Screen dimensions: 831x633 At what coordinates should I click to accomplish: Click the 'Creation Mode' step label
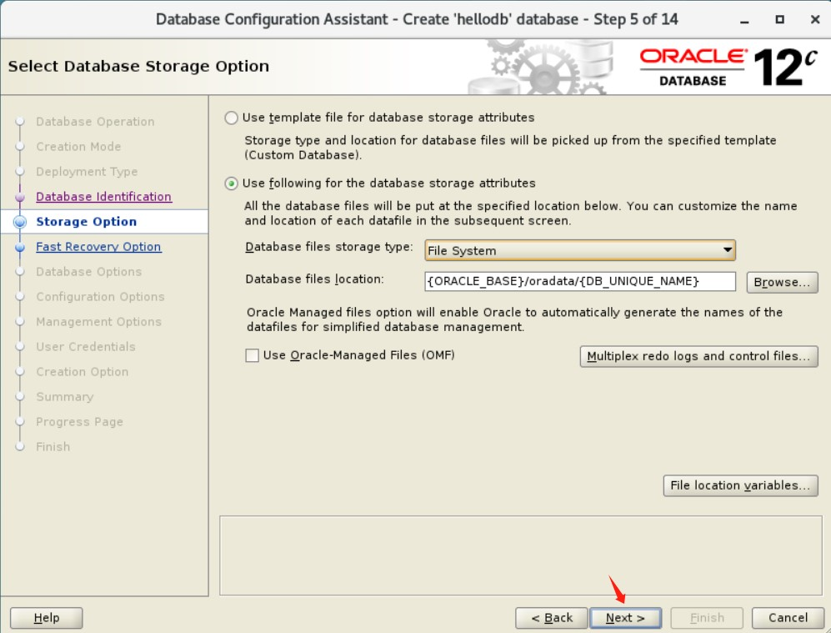[78, 147]
